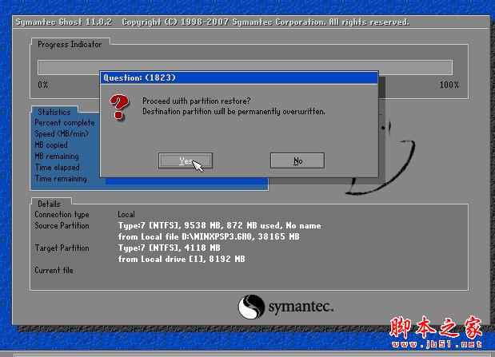Click the 'D:\WINXPSP3.GHO' file line
Screen dimensions: 495x357
(x=209, y=236)
